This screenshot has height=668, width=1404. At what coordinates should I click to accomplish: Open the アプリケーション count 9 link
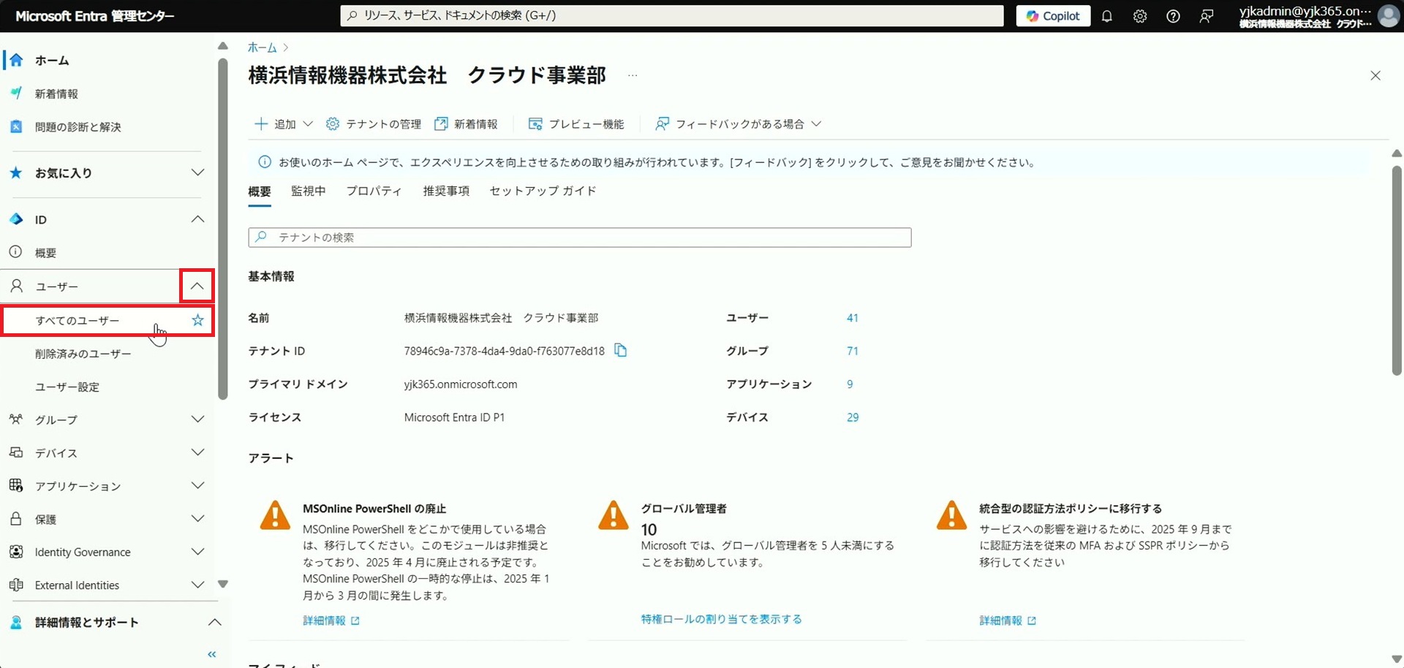coord(850,384)
